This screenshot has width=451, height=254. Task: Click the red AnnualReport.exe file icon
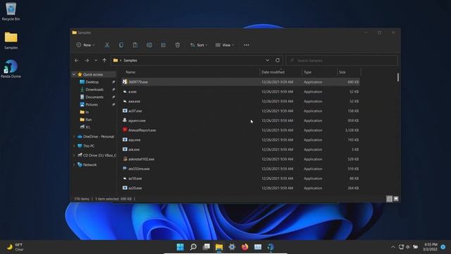coord(125,130)
